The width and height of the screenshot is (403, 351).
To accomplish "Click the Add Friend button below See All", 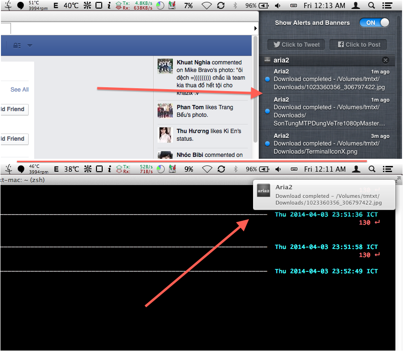I will coord(14,109).
